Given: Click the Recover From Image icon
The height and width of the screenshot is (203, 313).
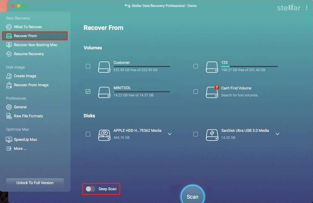Looking at the screenshot, I should click(x=9, y=85).
